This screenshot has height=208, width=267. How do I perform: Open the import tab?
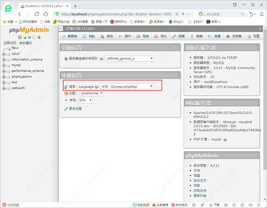[x=160, y=36]
